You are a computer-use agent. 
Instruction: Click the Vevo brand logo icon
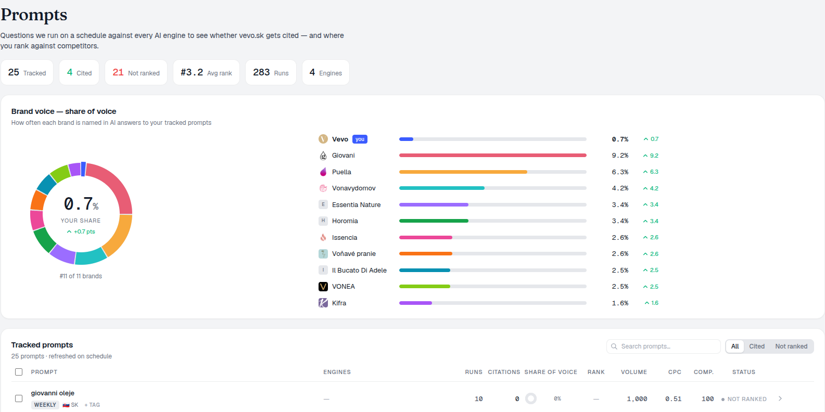coord(323,139)
